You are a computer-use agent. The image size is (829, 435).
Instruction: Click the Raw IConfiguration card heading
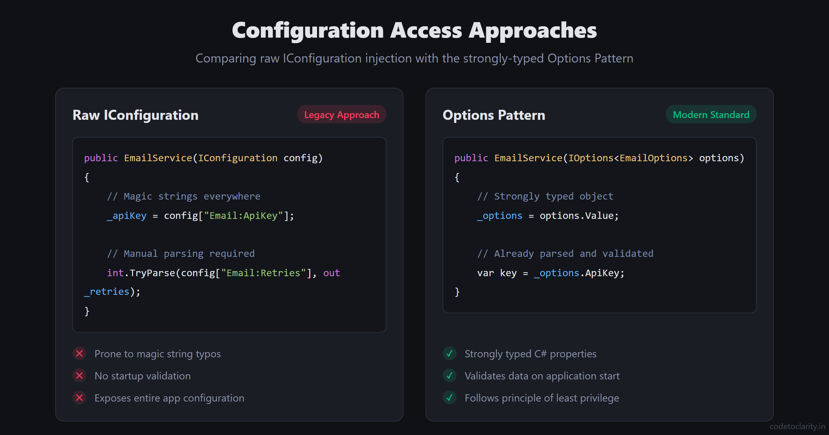pos(135,115)
